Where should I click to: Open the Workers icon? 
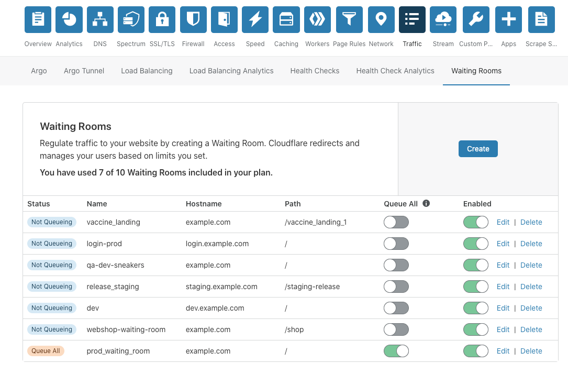(x=317, y=19)
